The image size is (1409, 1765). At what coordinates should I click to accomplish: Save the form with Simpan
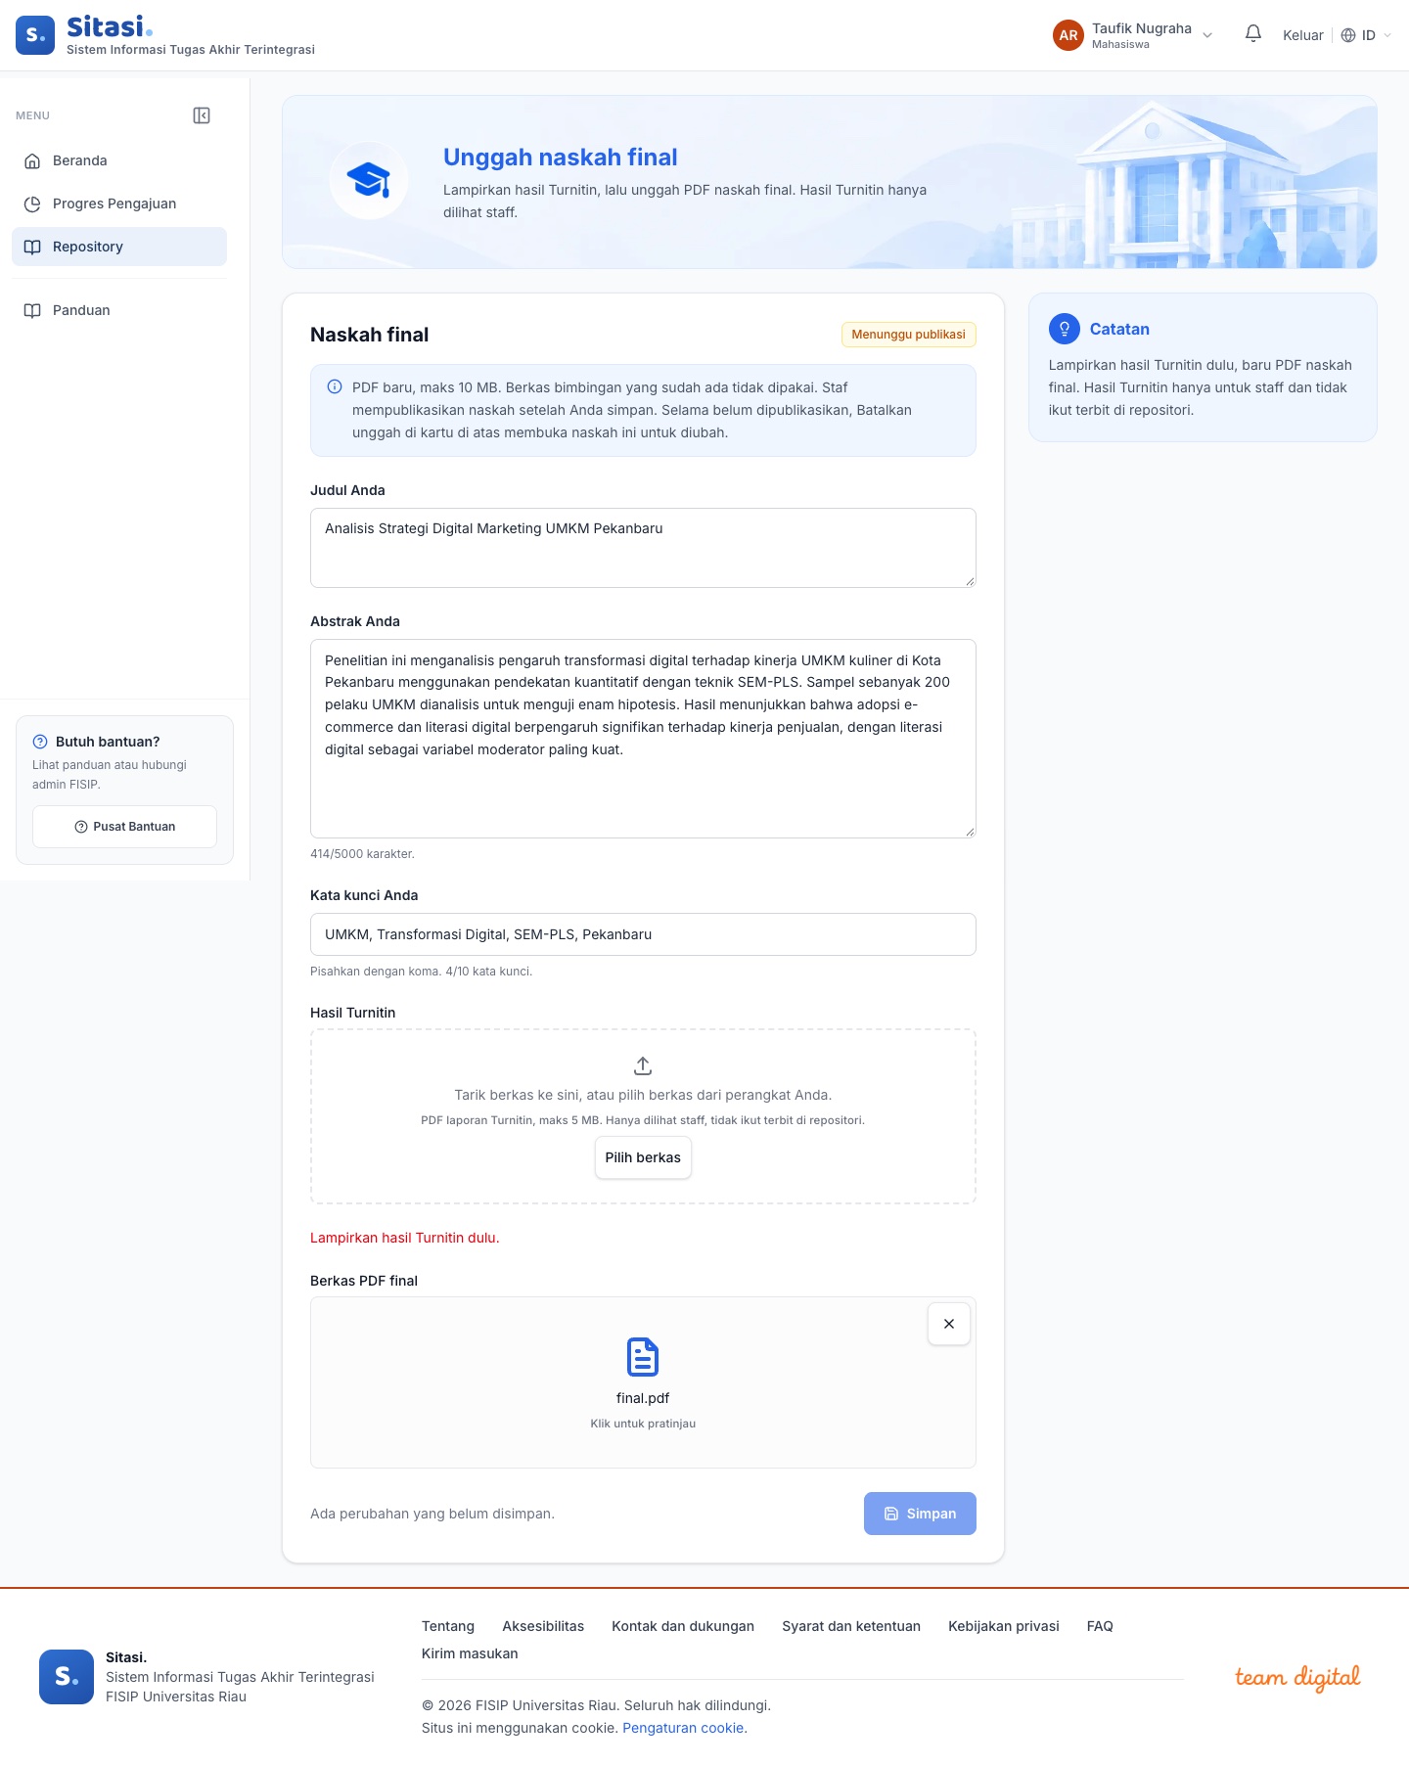point(920,1514)
